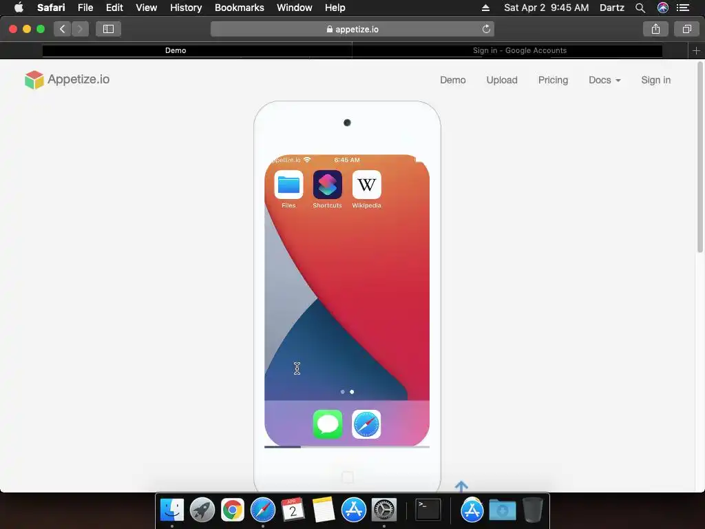Go back with Safari's back arrow

[63, 29]
